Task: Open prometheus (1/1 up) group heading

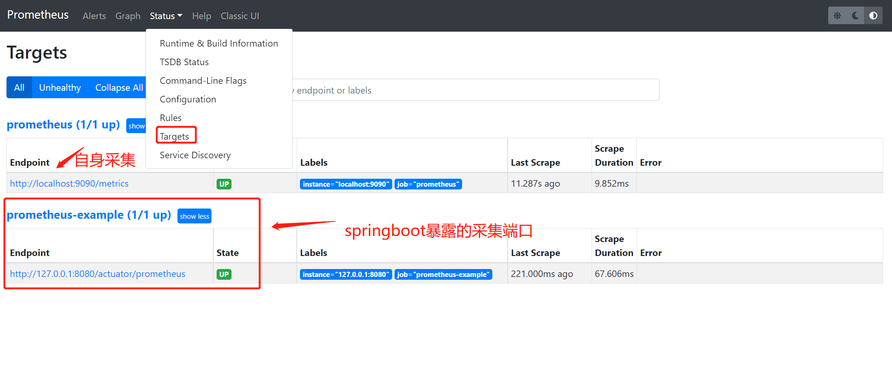Action: click(x=63, y=124)
